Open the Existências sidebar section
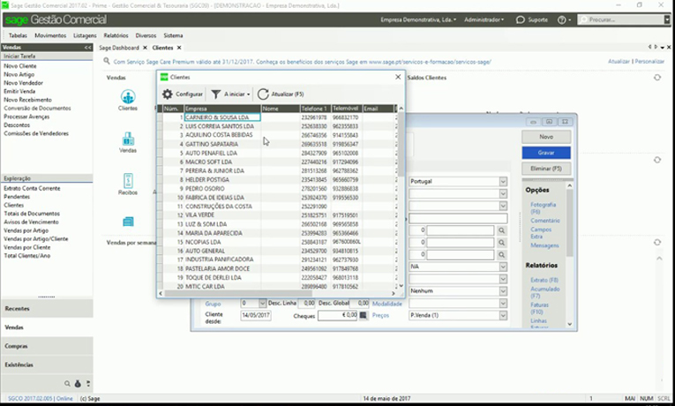This screenshot has height=406, width=675. coord(47,365)
